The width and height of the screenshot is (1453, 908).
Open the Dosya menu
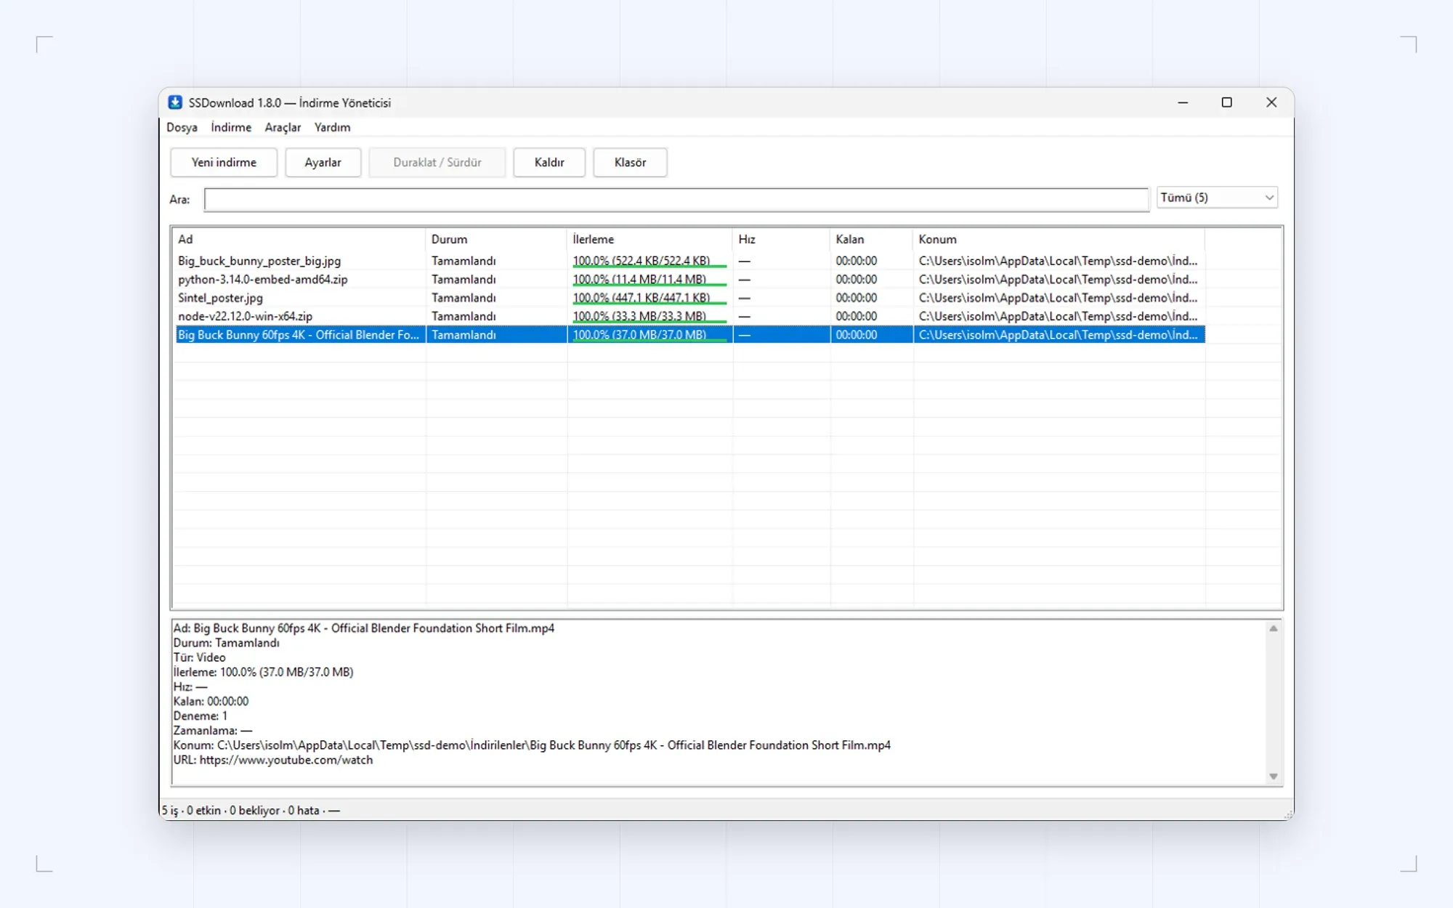tap(182, 127)
